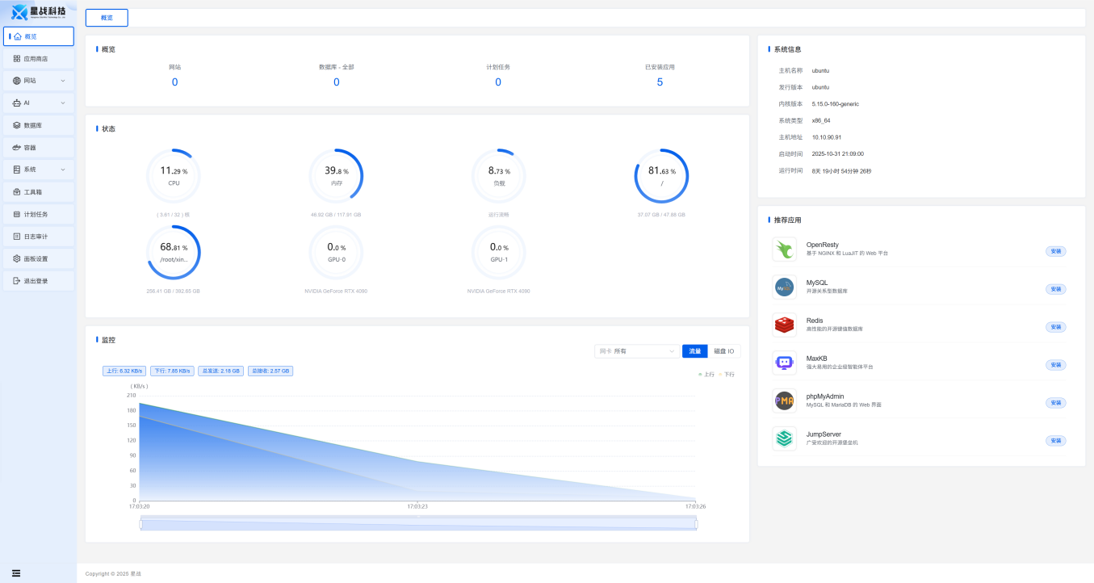Click the hamburger collapse-menu icon at bottom left
Image resolution: width=1094 pixels, height=583 pixels.
(x=16, y=573)
